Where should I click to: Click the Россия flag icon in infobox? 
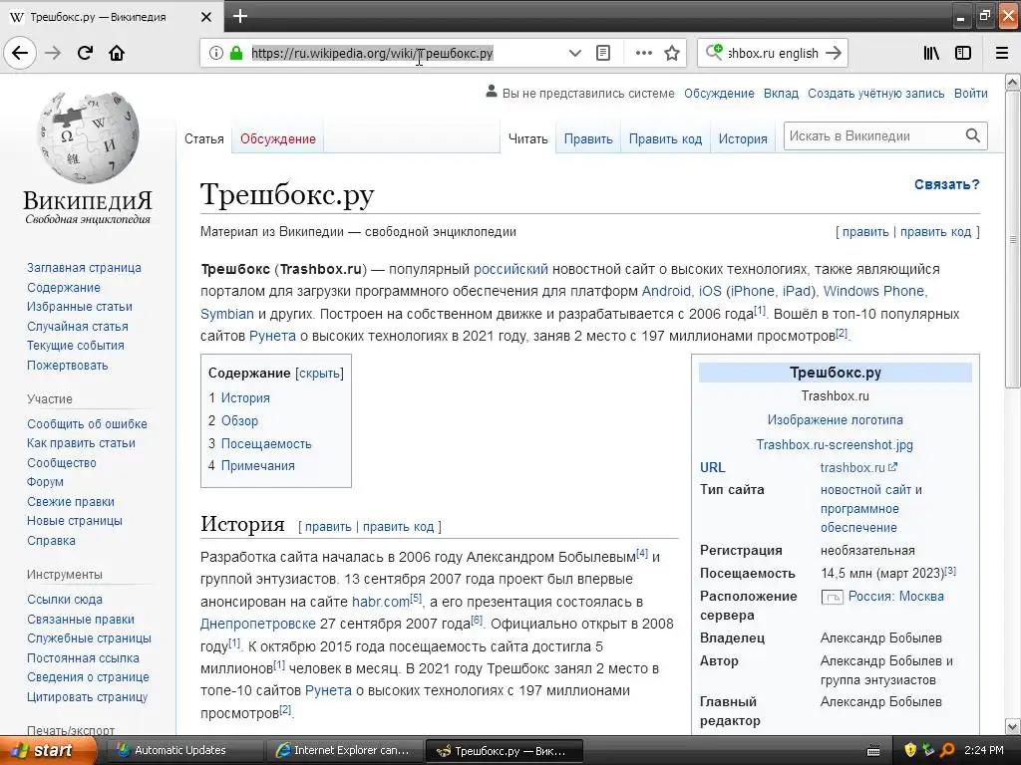click(833, 597)
